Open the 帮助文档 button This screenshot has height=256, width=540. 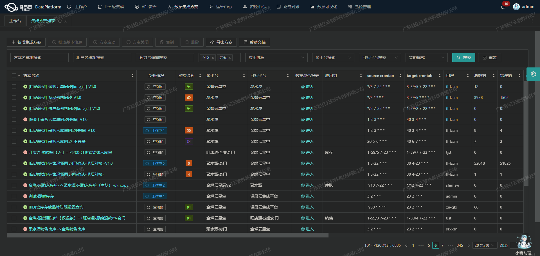[x=255, y=42]
